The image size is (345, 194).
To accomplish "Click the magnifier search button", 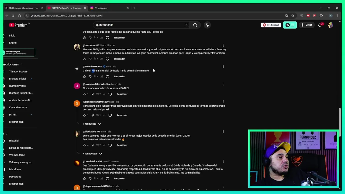I will tap(195, 25).
